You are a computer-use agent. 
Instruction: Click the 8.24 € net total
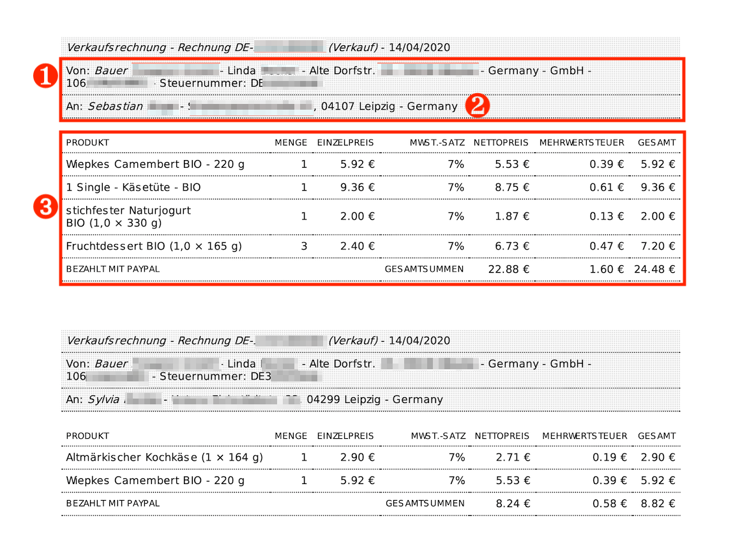pos(512,504)
